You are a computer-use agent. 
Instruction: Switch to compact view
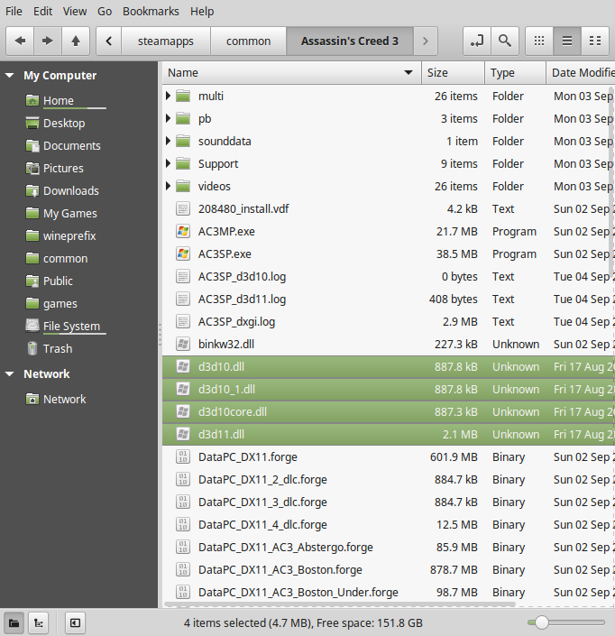click(595, 41)
